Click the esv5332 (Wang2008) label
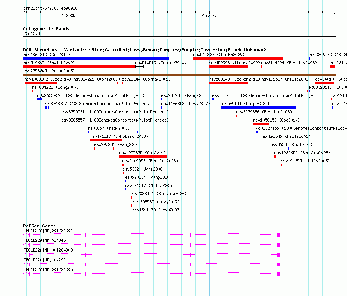Viewport: 347px width, 296px height. [x=143, y=169]
